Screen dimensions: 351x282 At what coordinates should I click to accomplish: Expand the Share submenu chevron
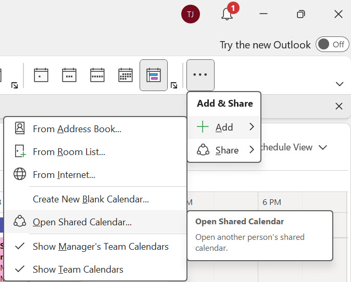(252, 149)
